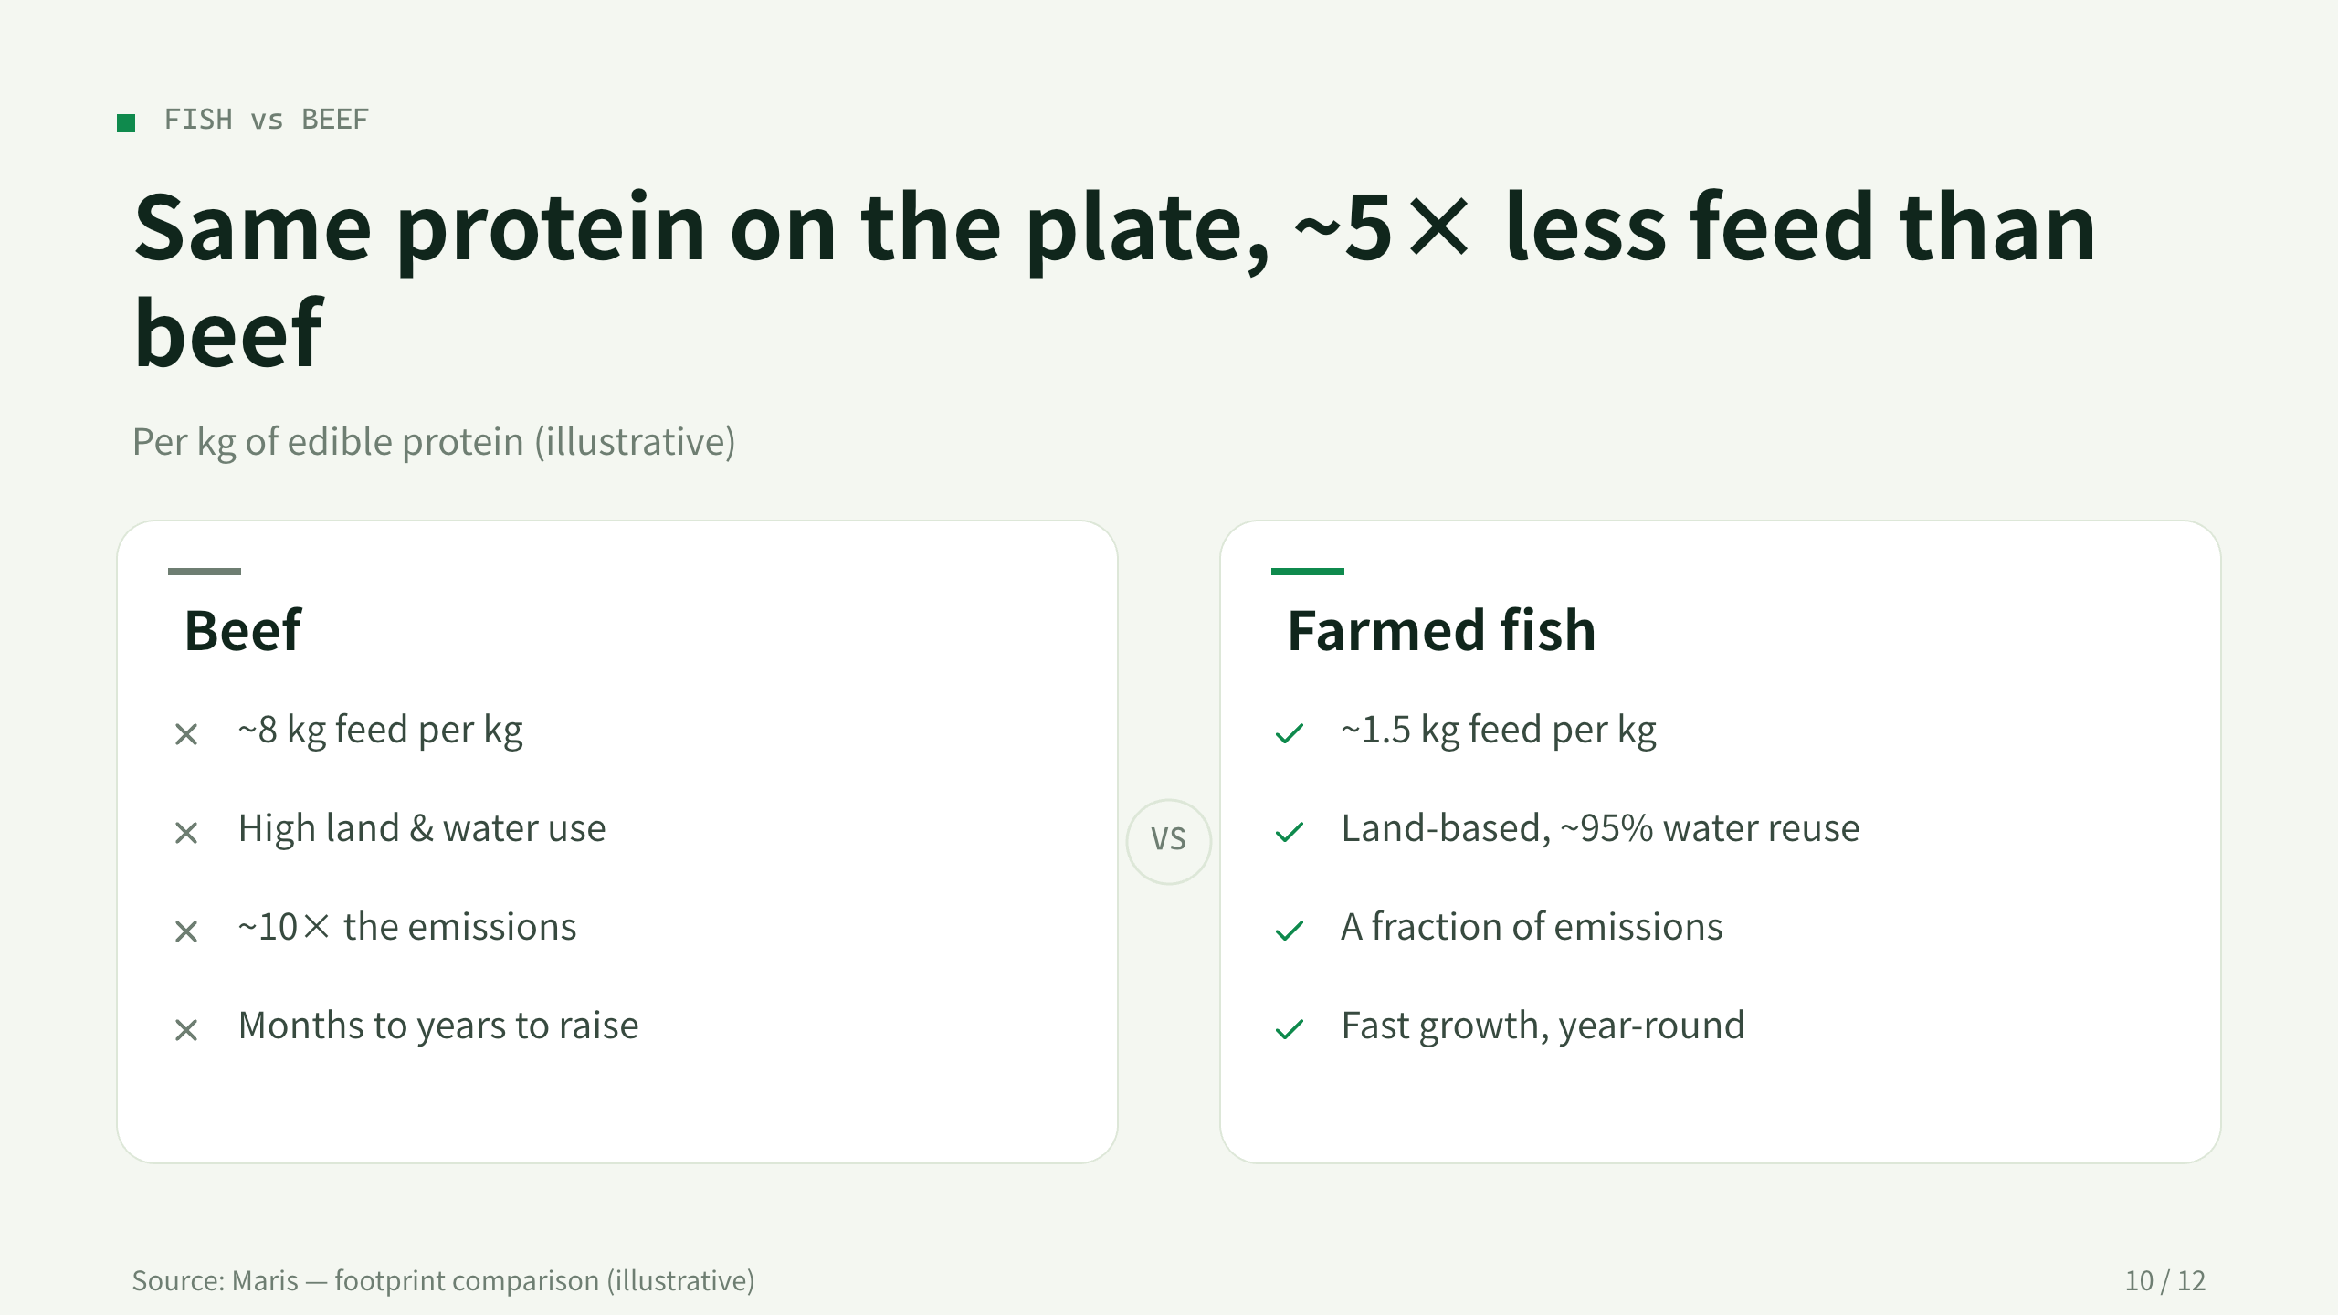Click the checkmark beside ~1.5 kg feed per kg

(1290, 733)
